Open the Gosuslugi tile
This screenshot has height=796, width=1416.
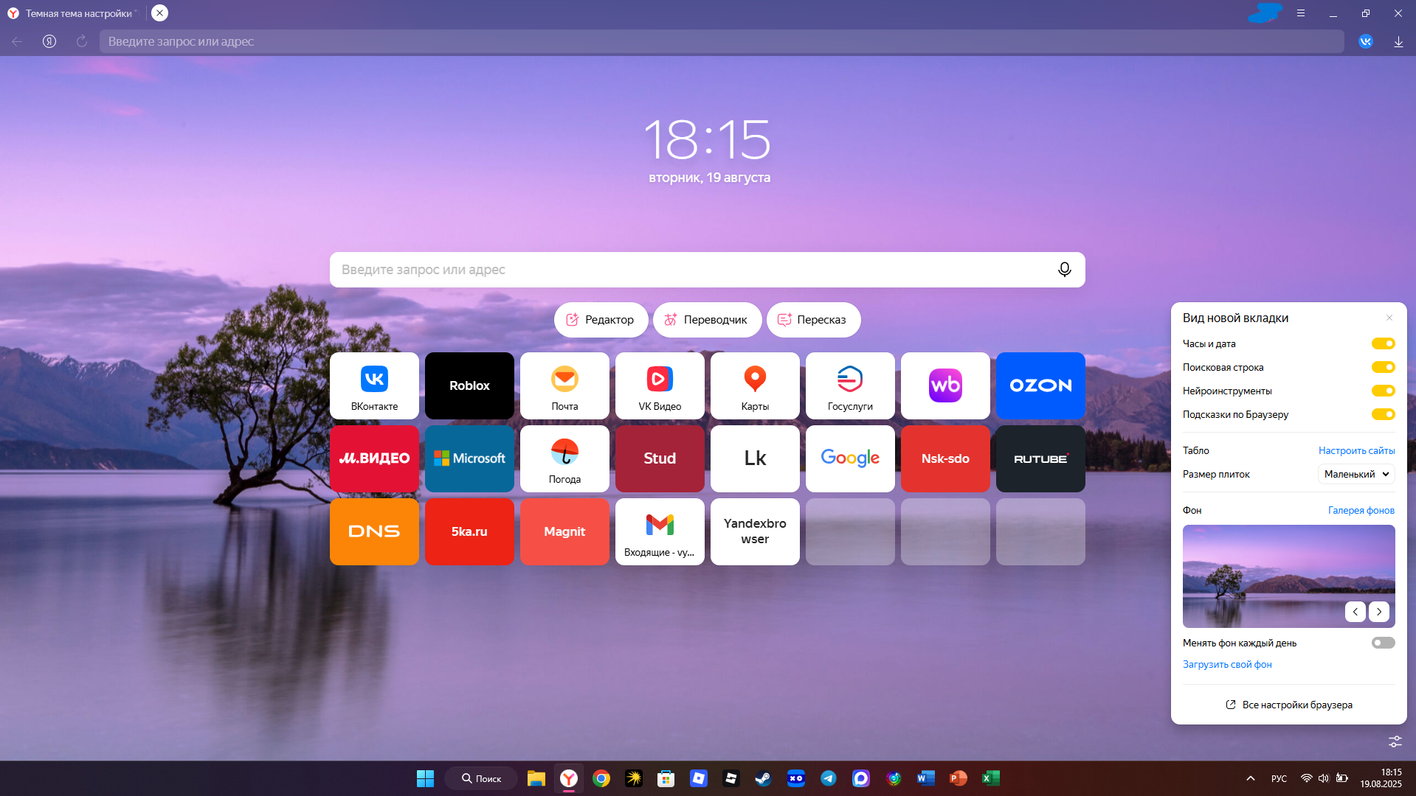850,385
